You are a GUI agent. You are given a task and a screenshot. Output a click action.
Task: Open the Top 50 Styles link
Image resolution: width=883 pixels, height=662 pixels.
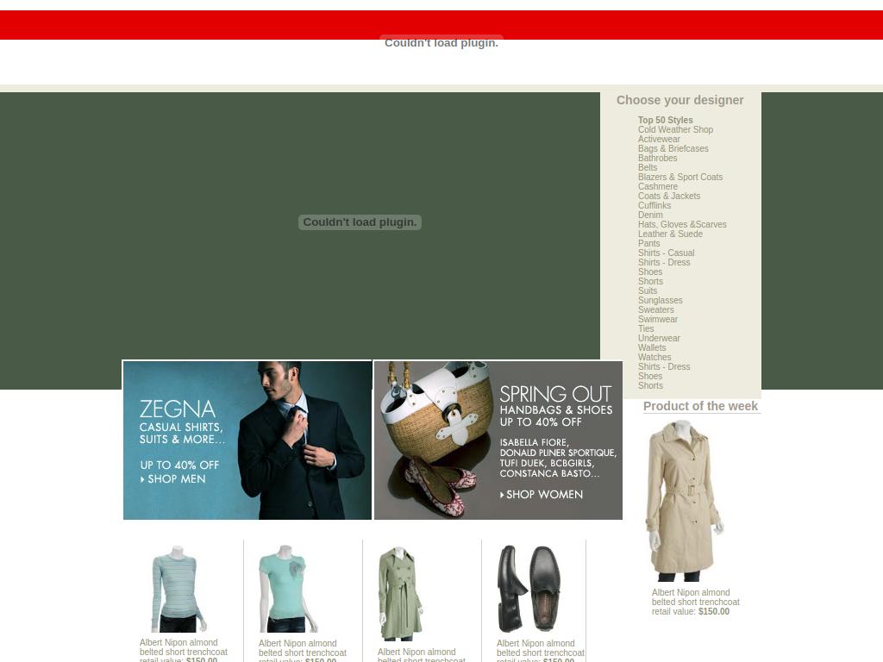(x=665, y=120)
